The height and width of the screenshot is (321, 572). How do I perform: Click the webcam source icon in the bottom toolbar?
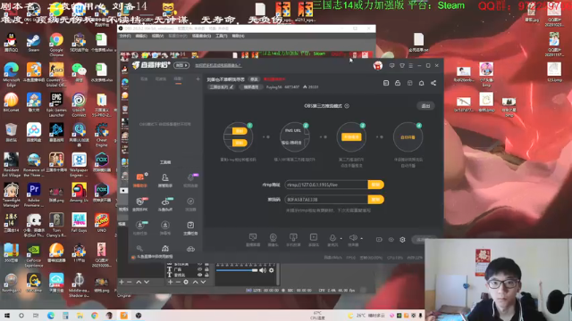[273, 238]
